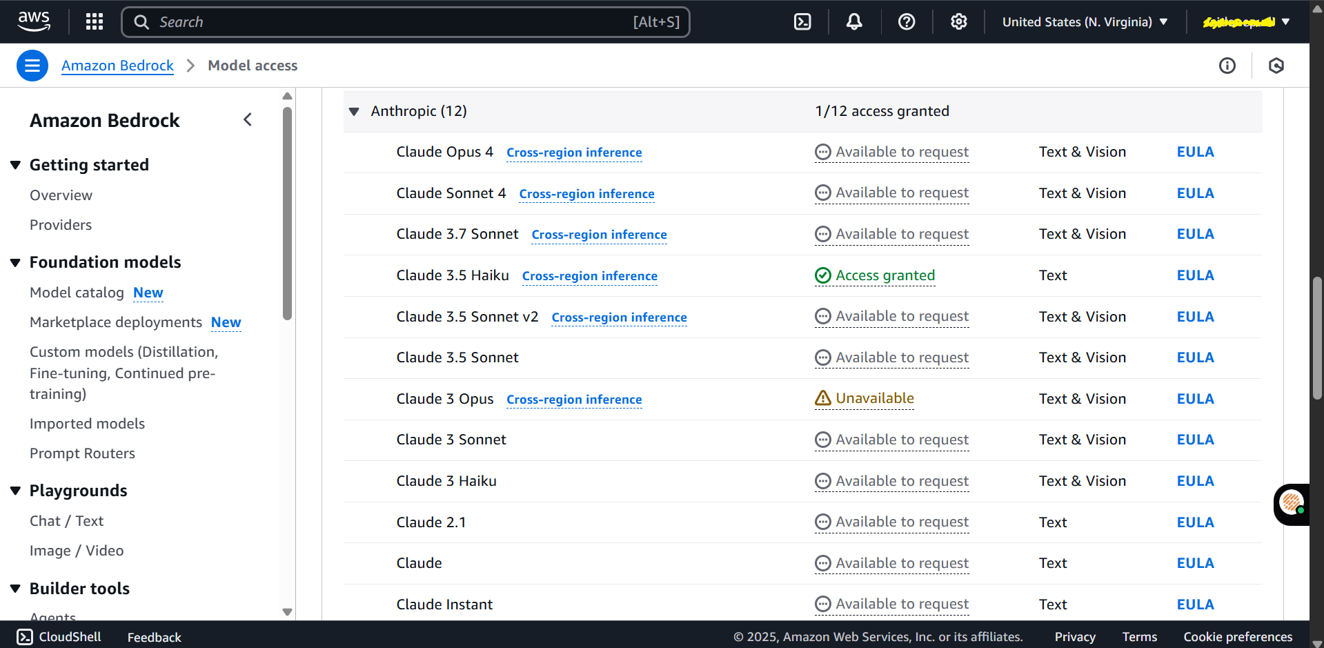Open Model catalog in the sidebar

click(77, 293)
